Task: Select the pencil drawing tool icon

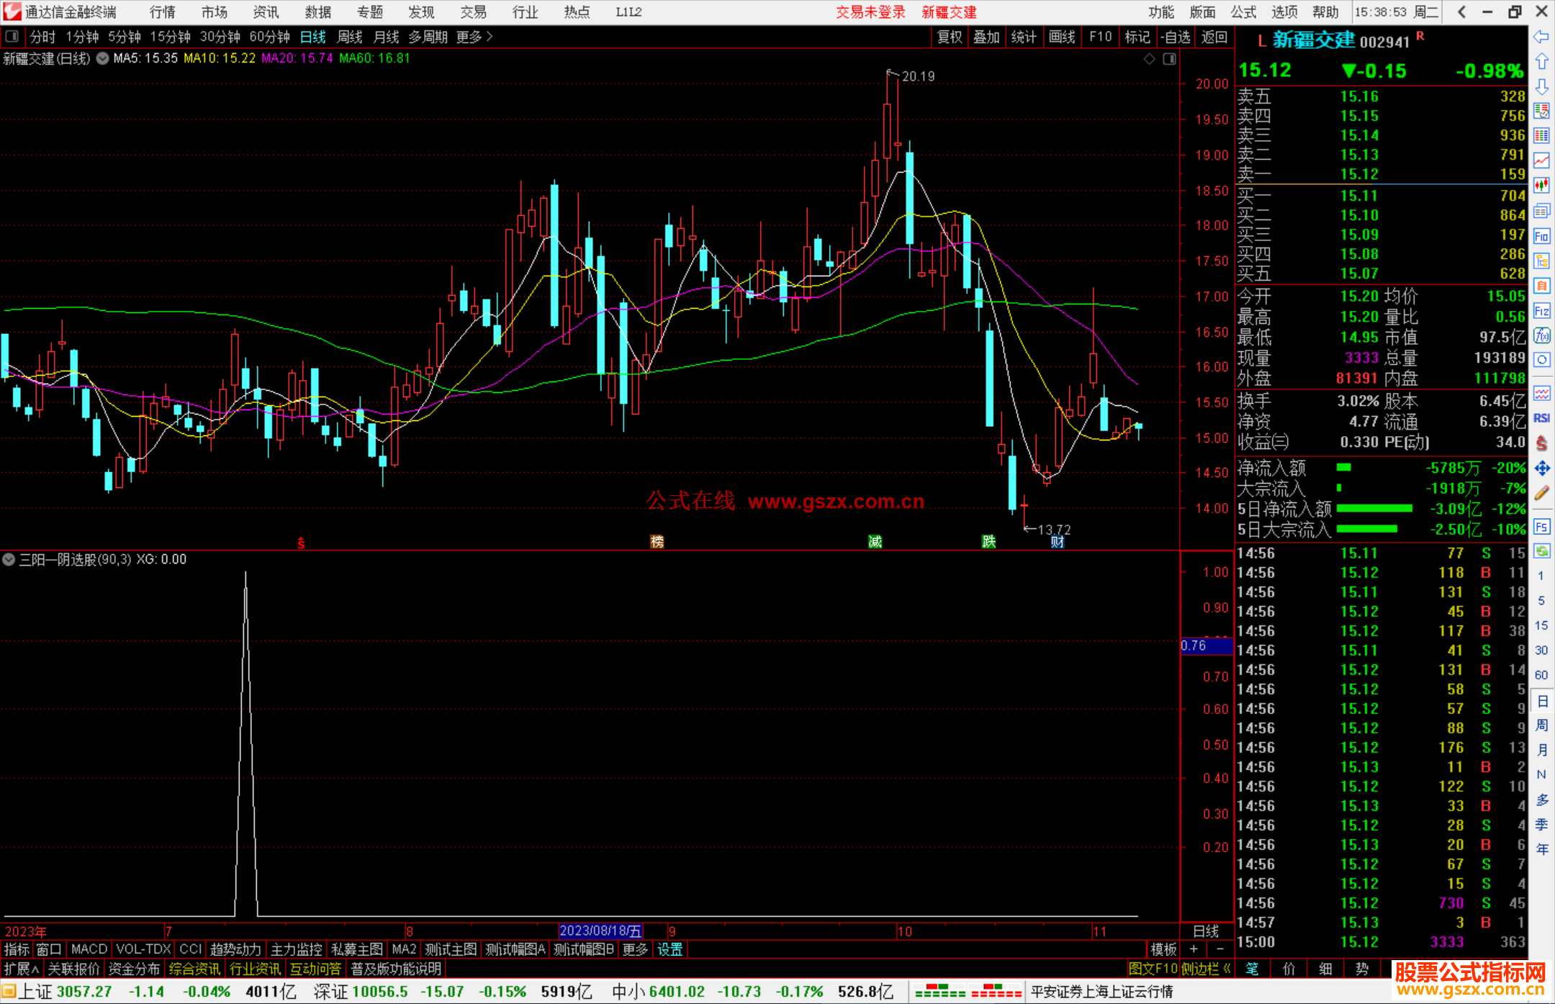Action: [1541, 494]
